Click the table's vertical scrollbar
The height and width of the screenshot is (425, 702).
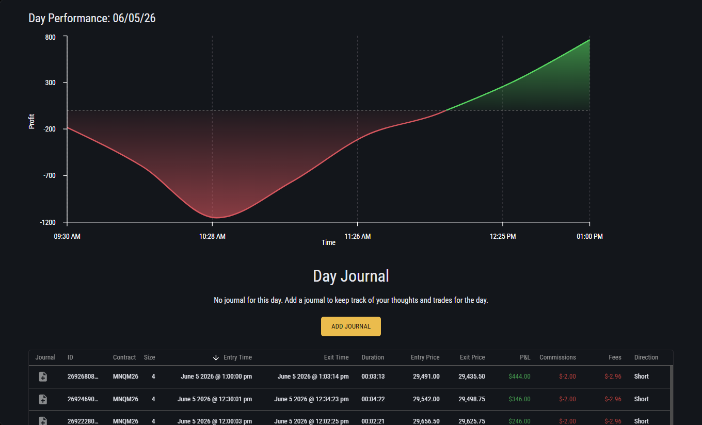pos(672,395)
